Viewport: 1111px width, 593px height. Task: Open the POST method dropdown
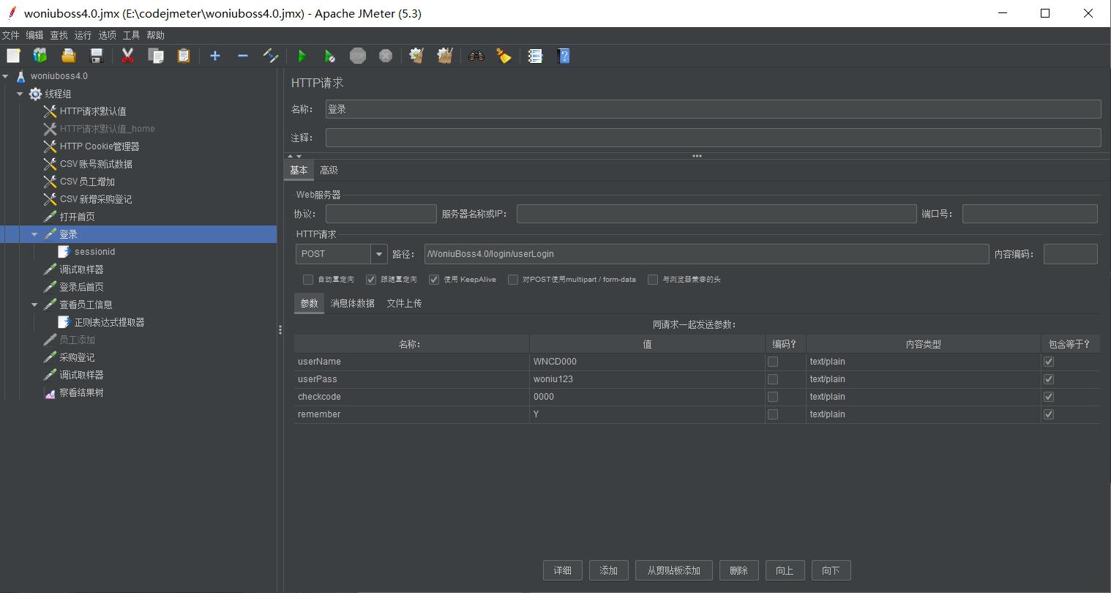point(379,254)
